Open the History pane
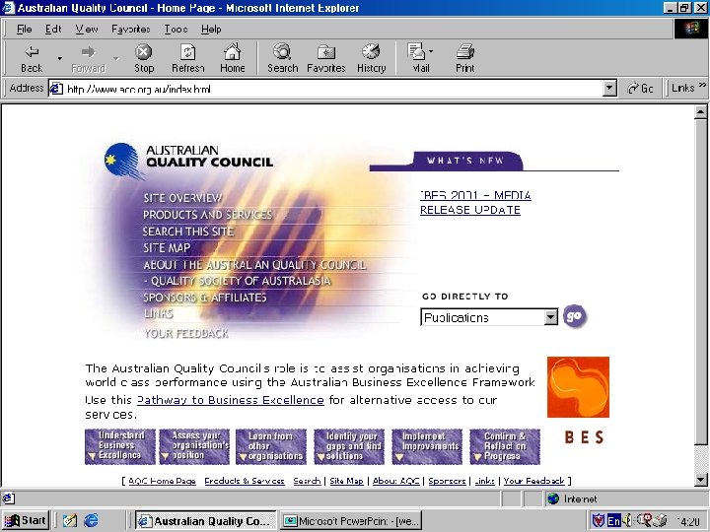The image size is (710, 532). point(372,59)
